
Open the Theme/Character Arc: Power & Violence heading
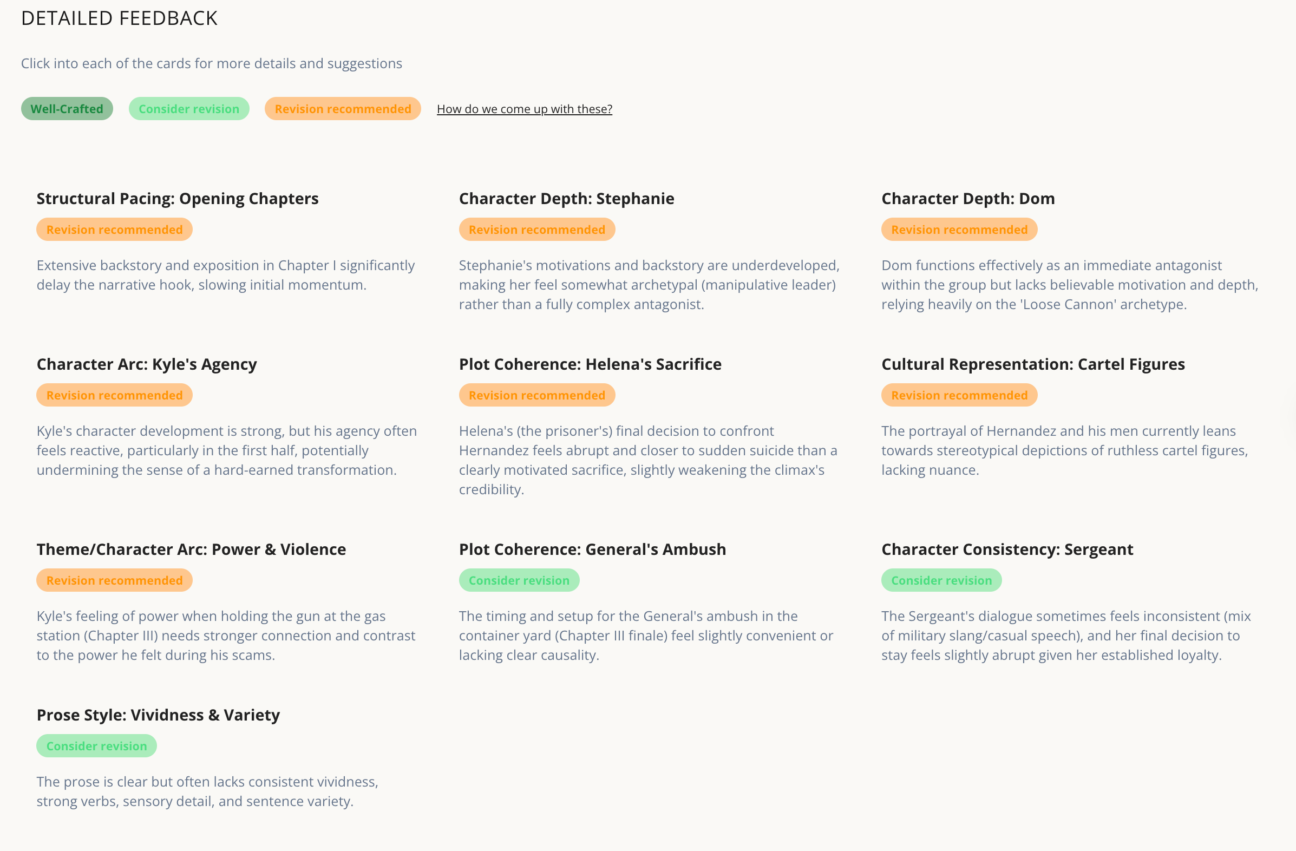point(191,549)
